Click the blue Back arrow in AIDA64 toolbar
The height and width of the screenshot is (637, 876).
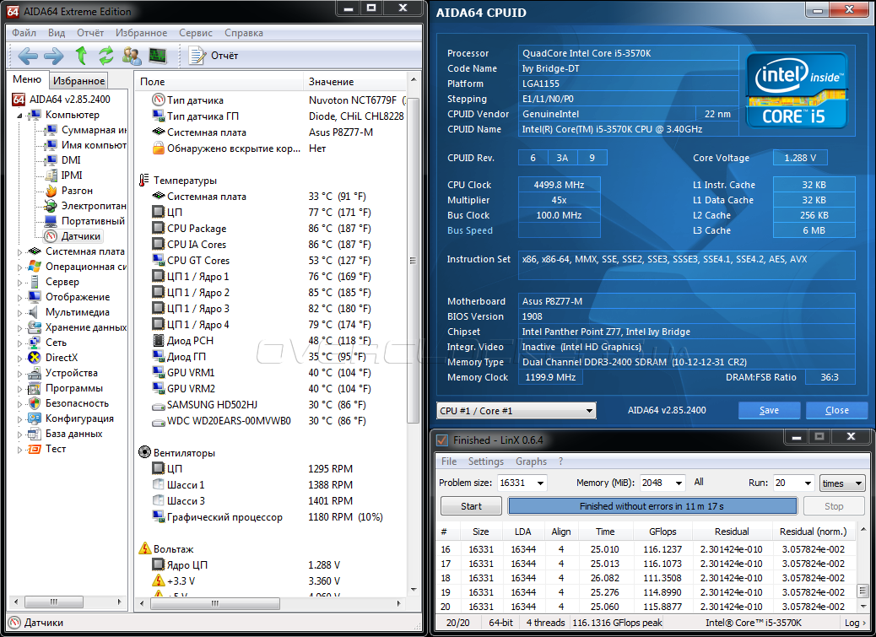click(28, 56)
